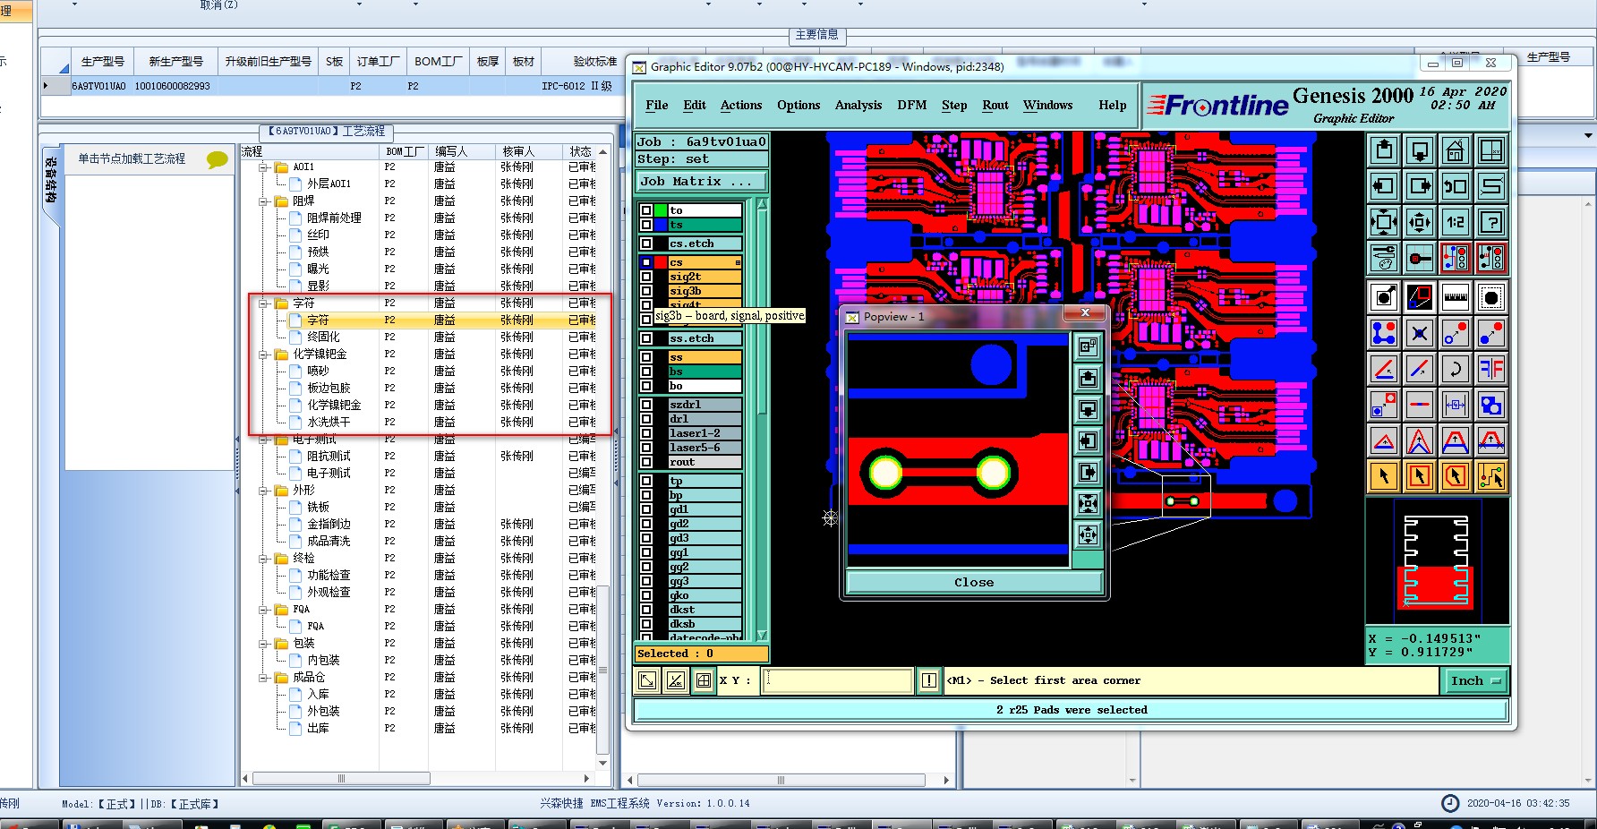
Task: Click the previous view icon with curved arrow
Action: [1456, 186]
